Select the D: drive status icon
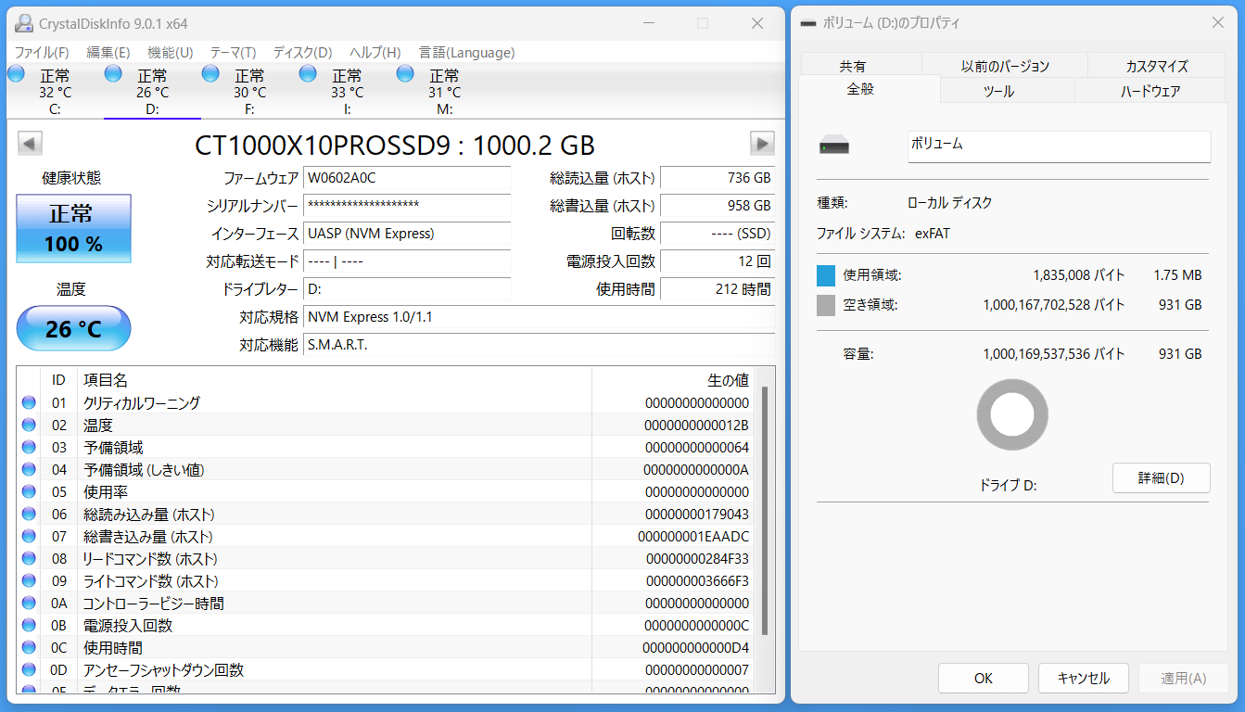Screen dimensions: 1245x712 [x=113, y=73]
